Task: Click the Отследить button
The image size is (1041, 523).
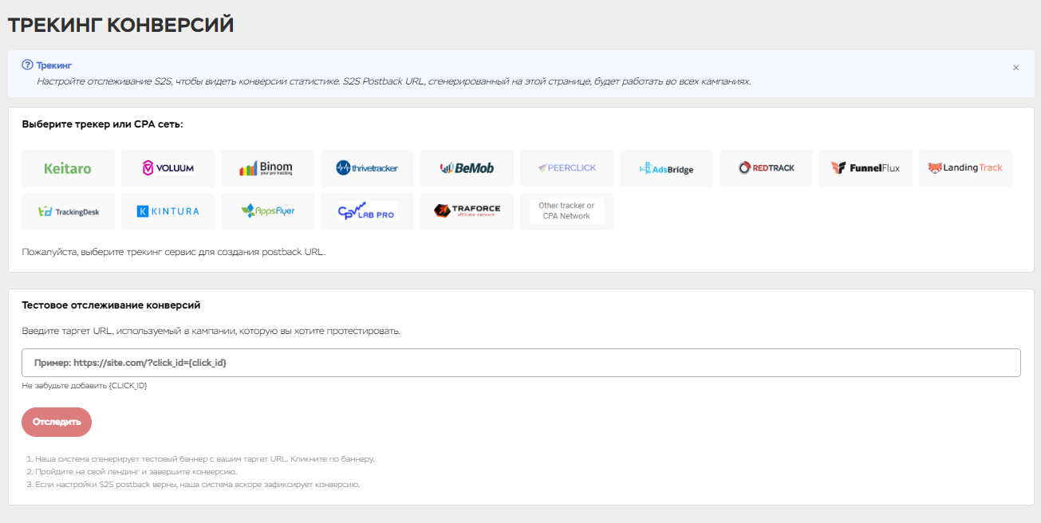Action: (57, 422)
